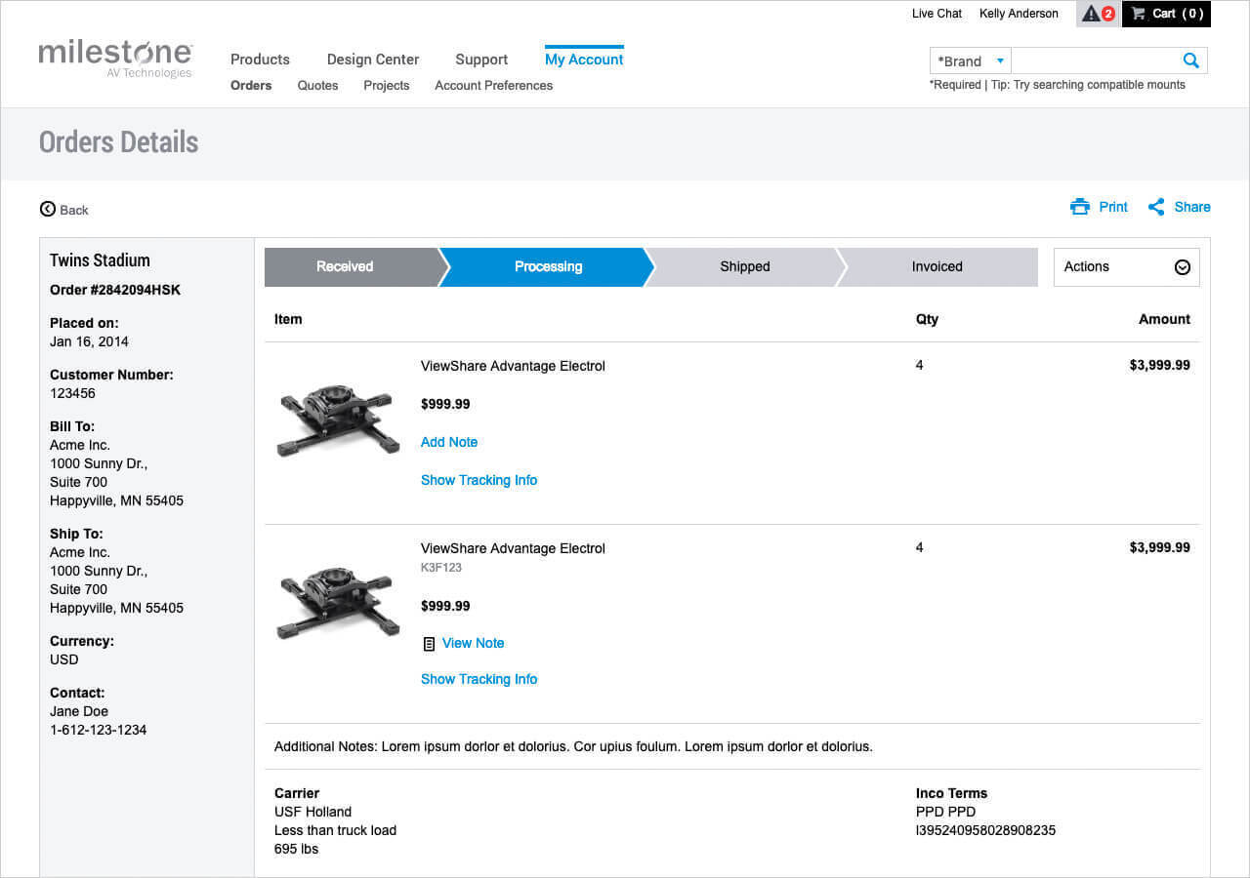Click the Print printer icon
The width and height of the screenshot is (1250, 878).
coord(1079,207)
